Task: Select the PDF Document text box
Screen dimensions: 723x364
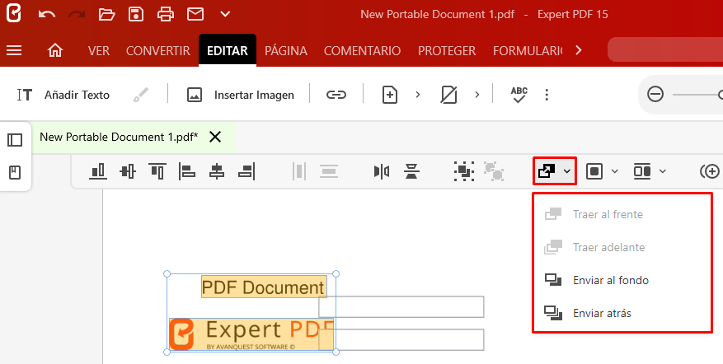Action: pyautogui.click(x=264, y=287)
